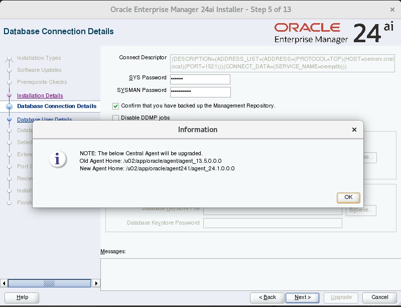This screenshot has height=307, width=401.
Task: Click the information icon in the dialog
Action: (x=58, y=159)
